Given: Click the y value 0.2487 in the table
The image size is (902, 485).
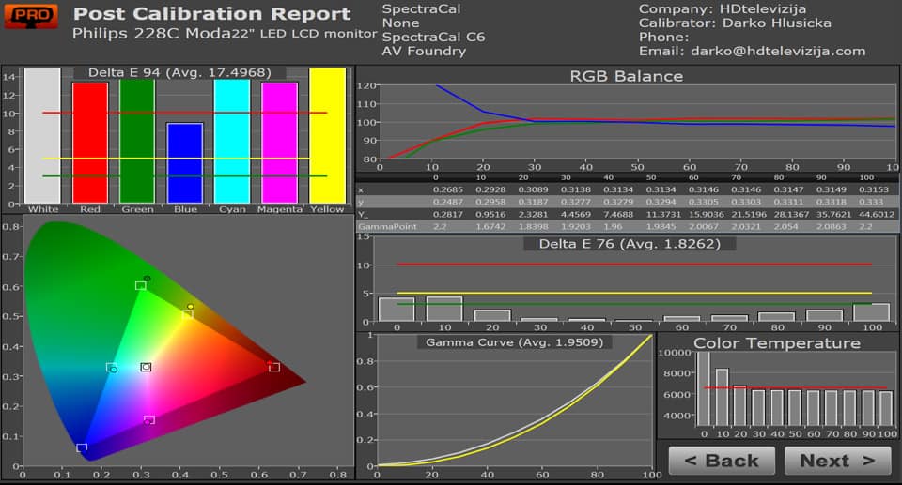Looking at the screenshot, I should (x=447, y=202).
